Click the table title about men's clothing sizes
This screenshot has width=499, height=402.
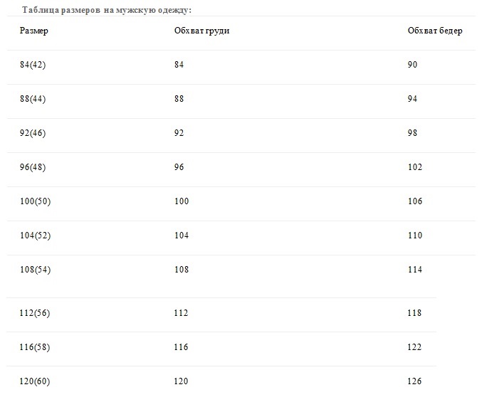point(107,10)
